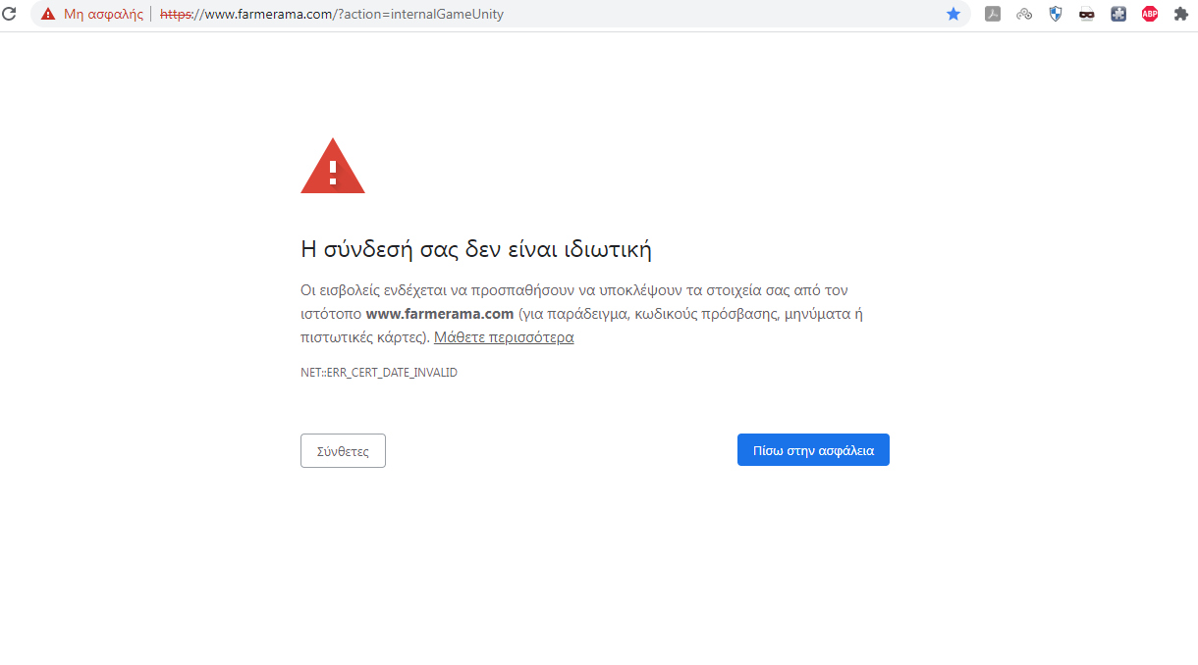Click the large red warning triangle
This screenshot has width=1198, height=665.
pos(333,167)
